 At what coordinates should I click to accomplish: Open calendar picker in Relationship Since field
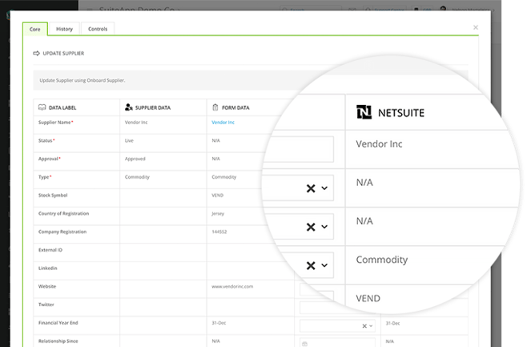point(306,343)
